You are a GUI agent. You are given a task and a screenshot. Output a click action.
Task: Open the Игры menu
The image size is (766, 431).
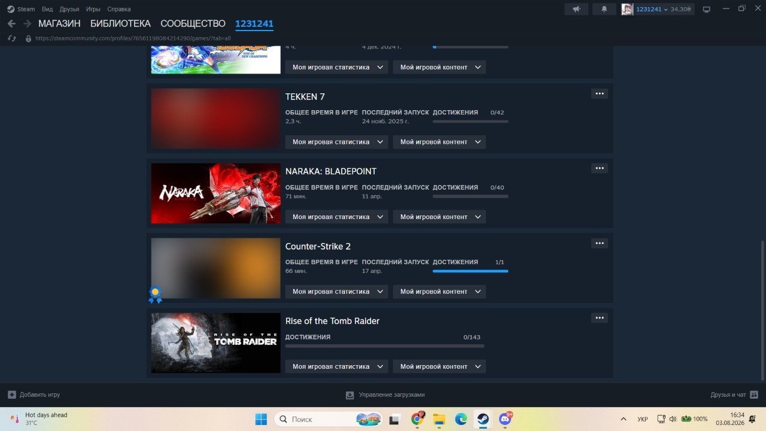click(93, 9)
